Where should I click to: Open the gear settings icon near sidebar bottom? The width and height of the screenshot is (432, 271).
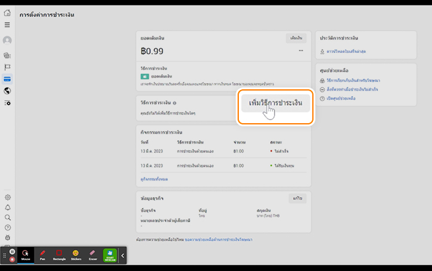(x=7, y=197)
